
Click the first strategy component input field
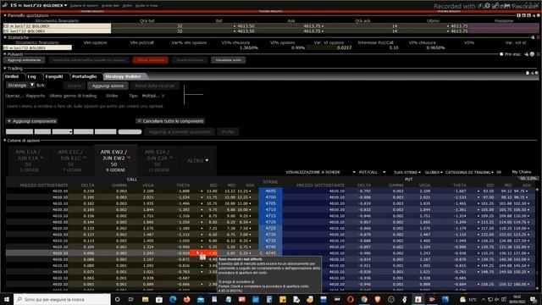[19, 132]
